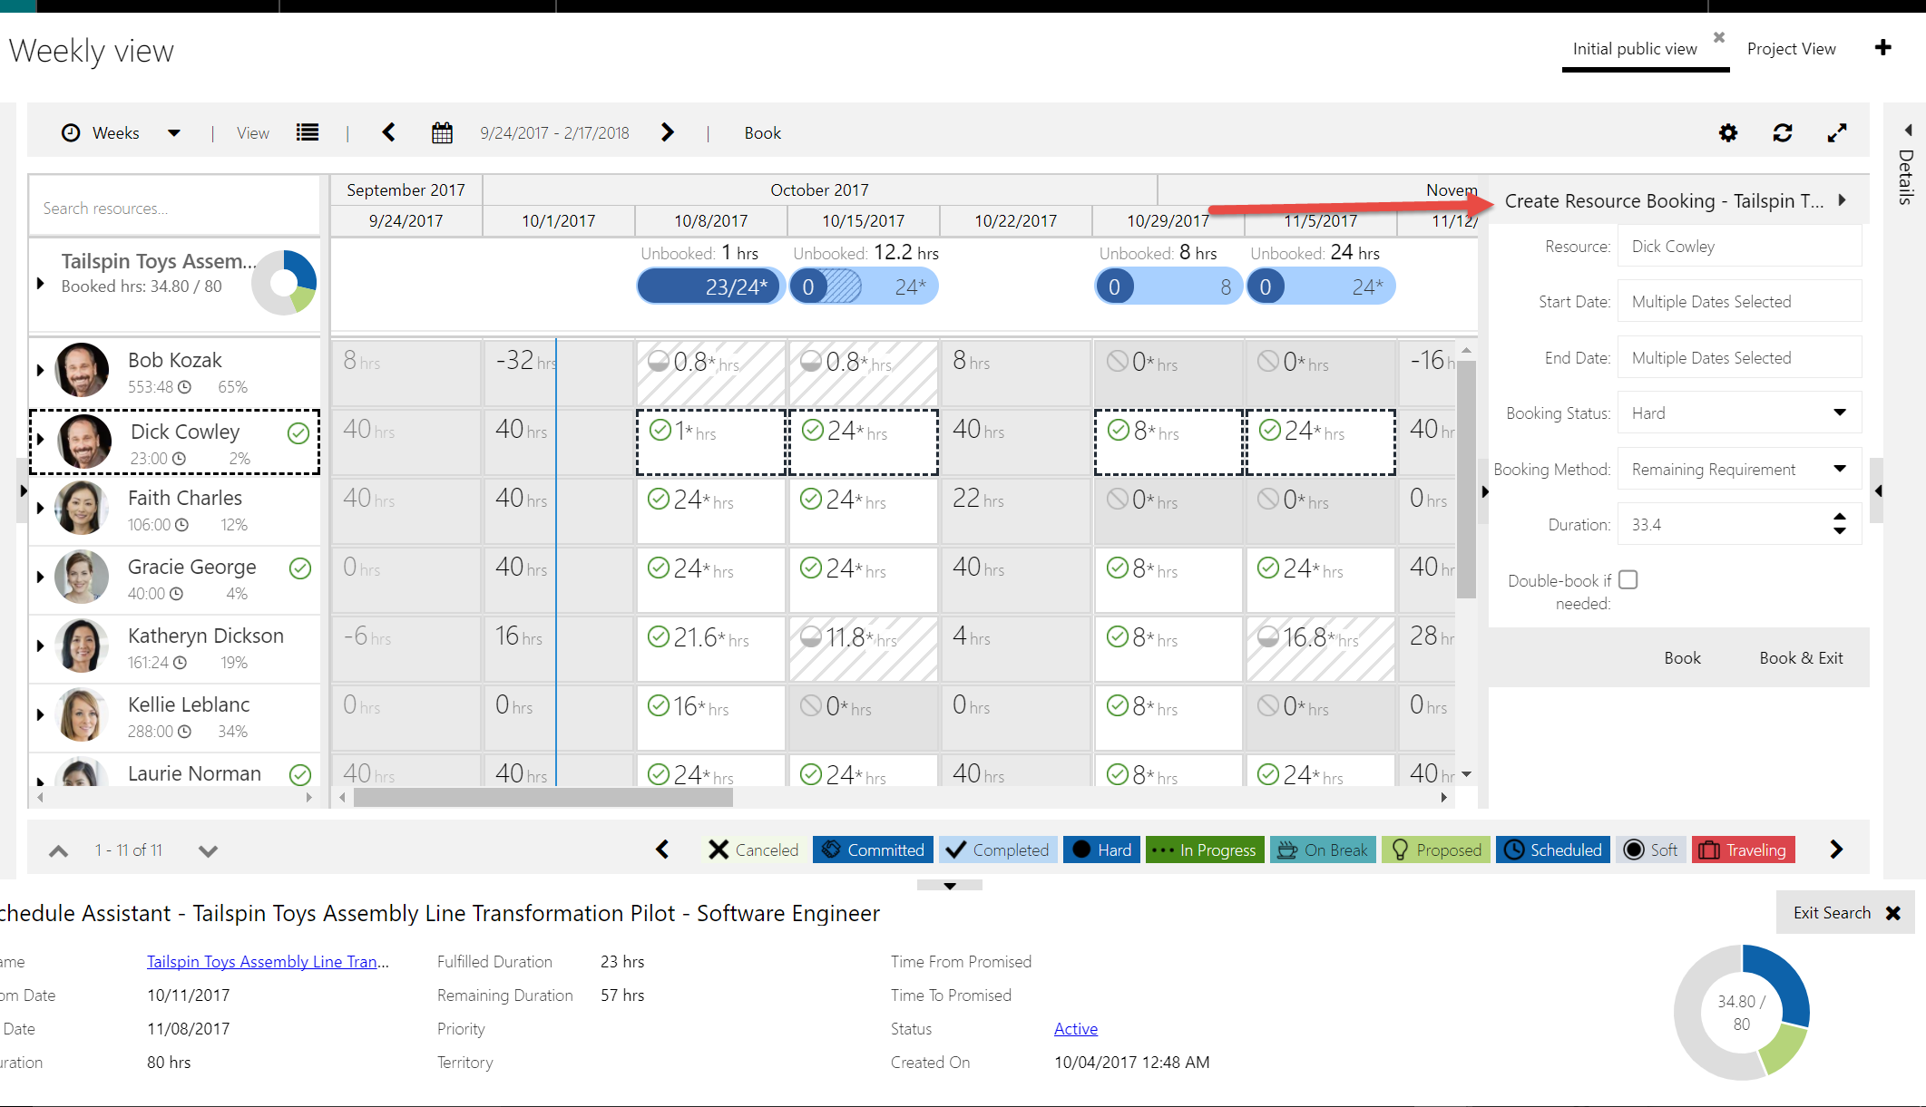
Task: Click the list view icon
Action: point(308,133)
